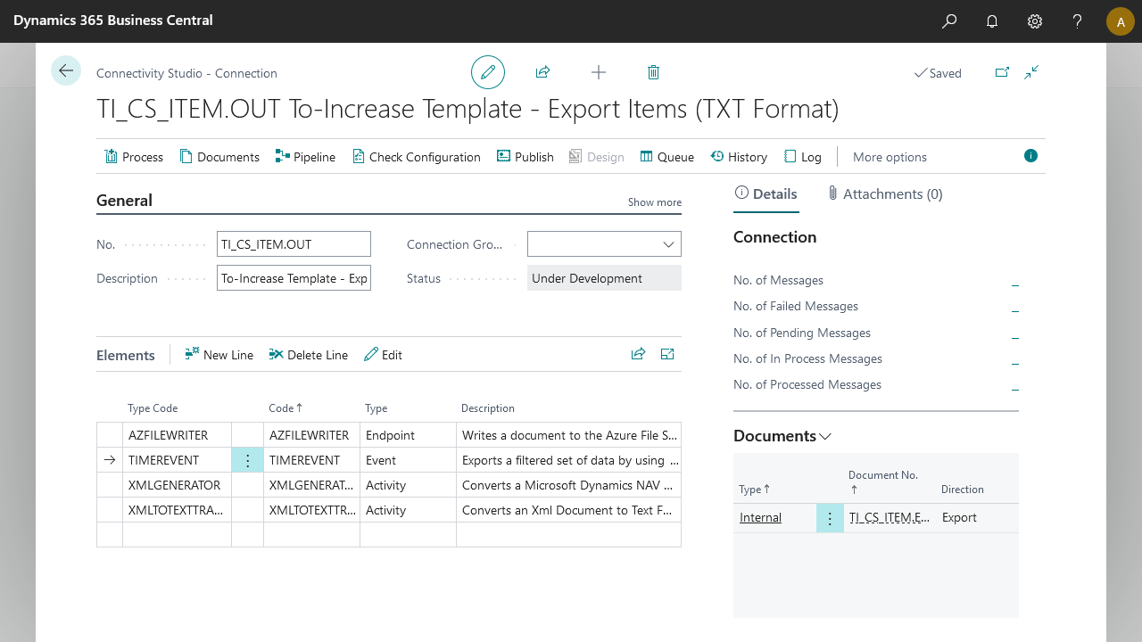The image size is (1142, 642).
Task: Click the help question mark icon
Action: 1078,21
